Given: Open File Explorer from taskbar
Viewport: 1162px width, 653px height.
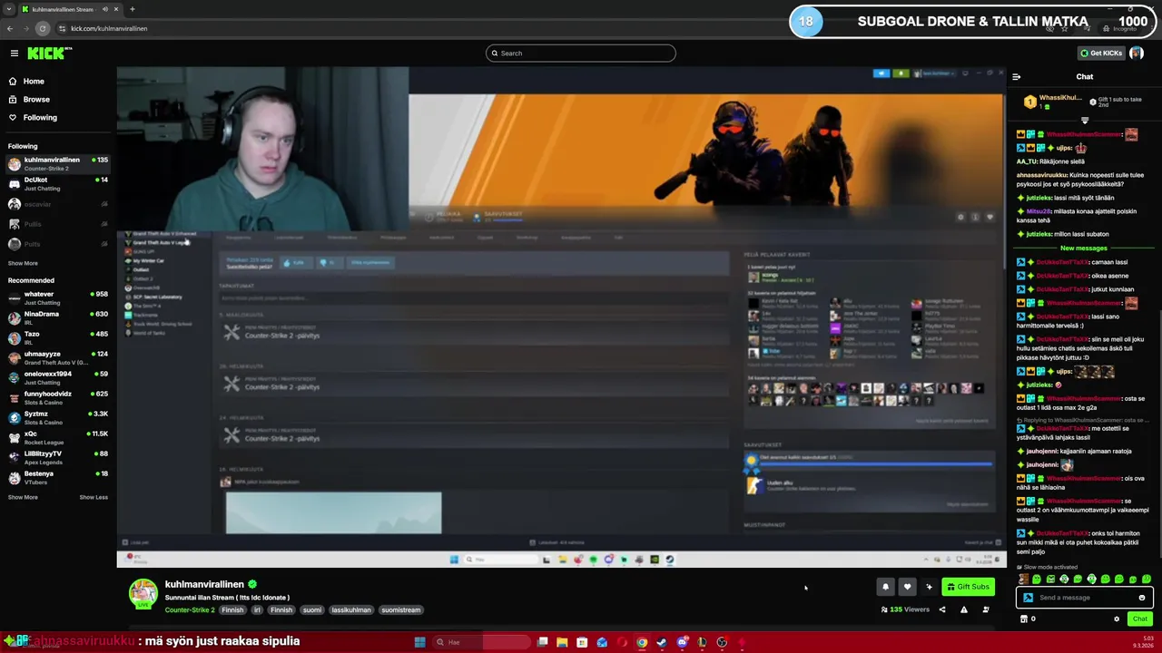Looking at the screenshot, I should [x=562, y=642].
